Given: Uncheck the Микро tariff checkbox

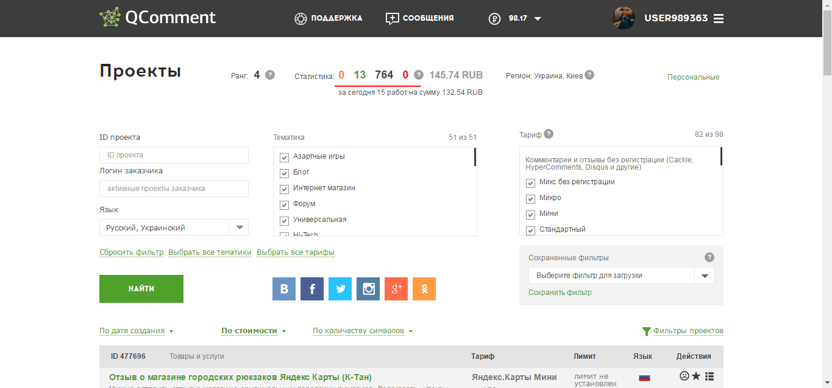Looking at the screenshot, I should point(530,198).
